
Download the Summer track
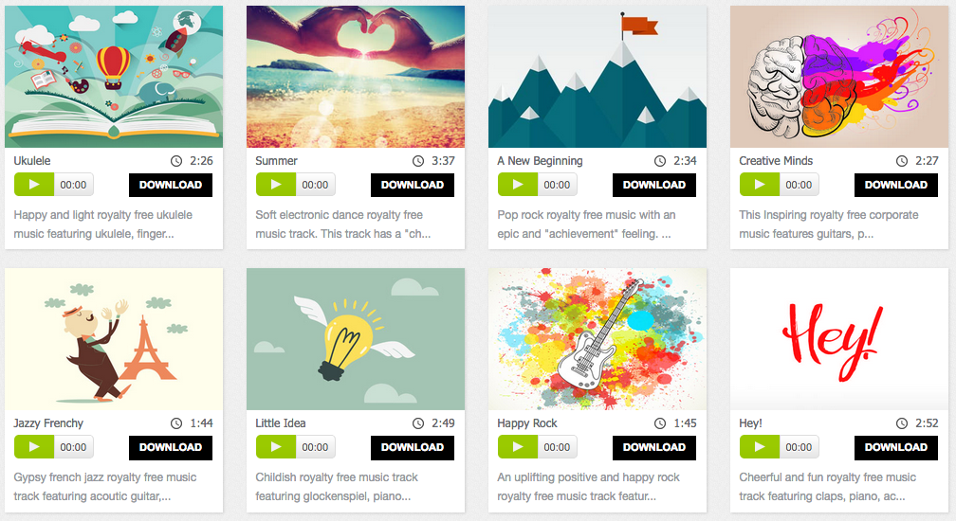[413, 185]
